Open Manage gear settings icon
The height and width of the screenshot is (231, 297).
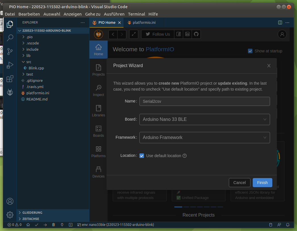(10, 215)
